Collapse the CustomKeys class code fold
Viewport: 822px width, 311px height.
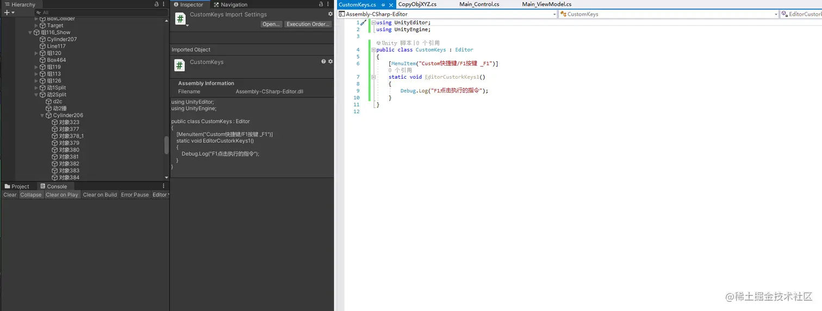(373, 50)
